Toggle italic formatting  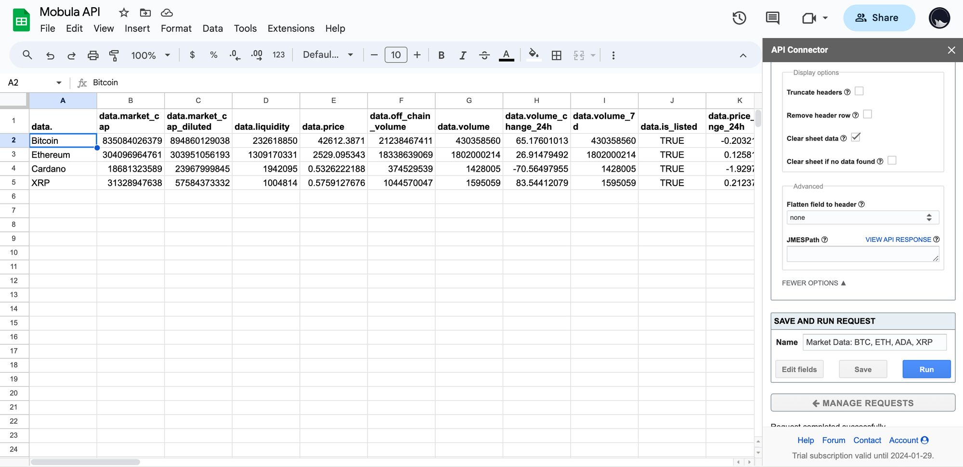[x=463, y=55]
